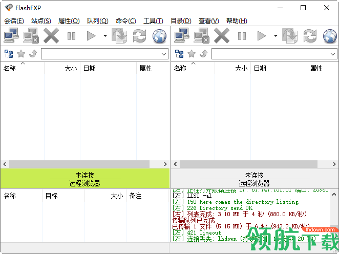The image size is (339, 254).
Task: Open the 目录(D) menu
Action: pos(181,21)
